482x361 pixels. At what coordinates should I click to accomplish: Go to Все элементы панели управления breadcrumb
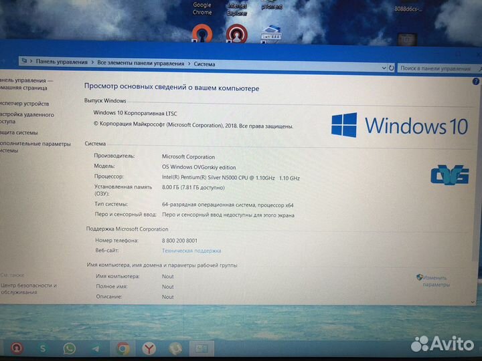tap(141, 64)
